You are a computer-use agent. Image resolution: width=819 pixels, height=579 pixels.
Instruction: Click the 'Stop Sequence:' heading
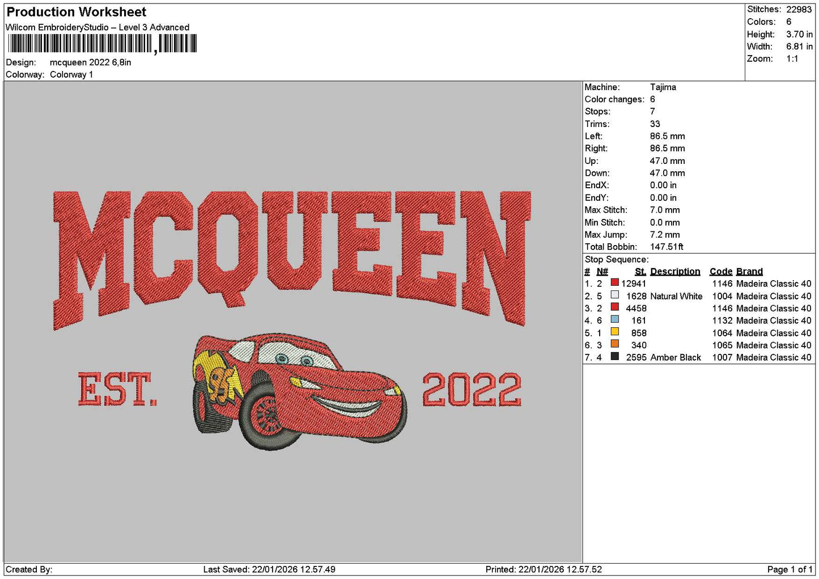click(617, 260)
